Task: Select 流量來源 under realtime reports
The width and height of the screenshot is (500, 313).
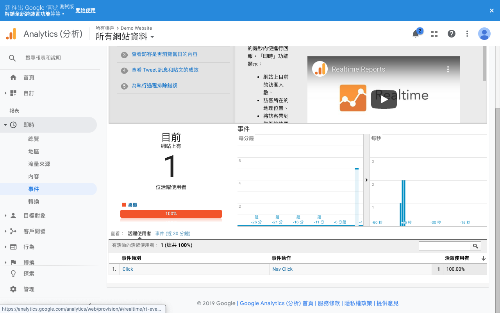Action: tap(39, 164)
